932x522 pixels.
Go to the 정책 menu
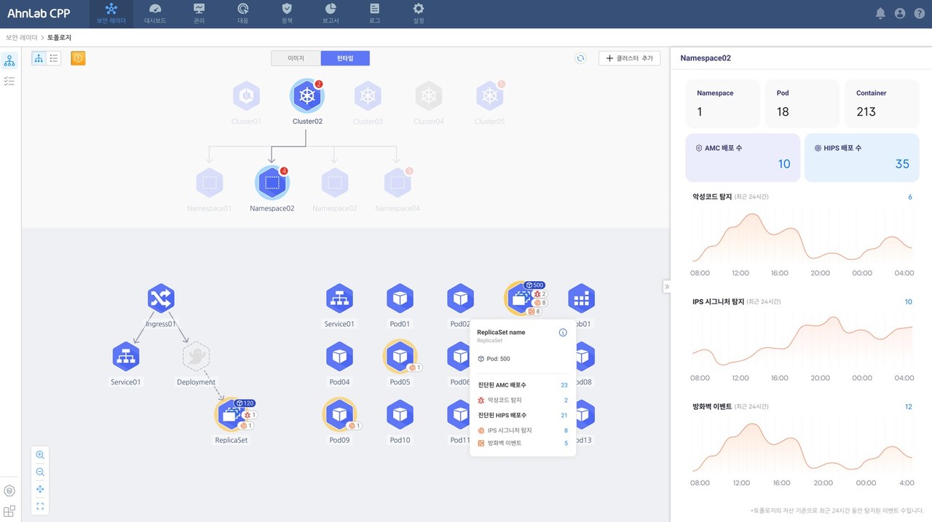[x=287, y=14]
